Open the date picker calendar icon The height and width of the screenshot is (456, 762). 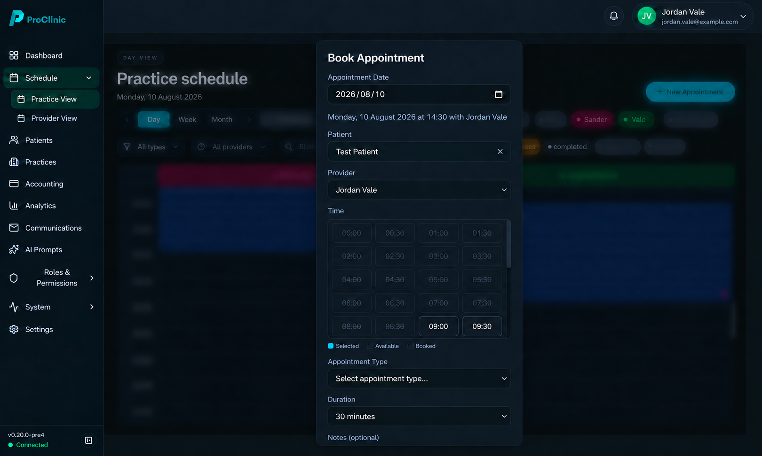[x=499, y=94]
